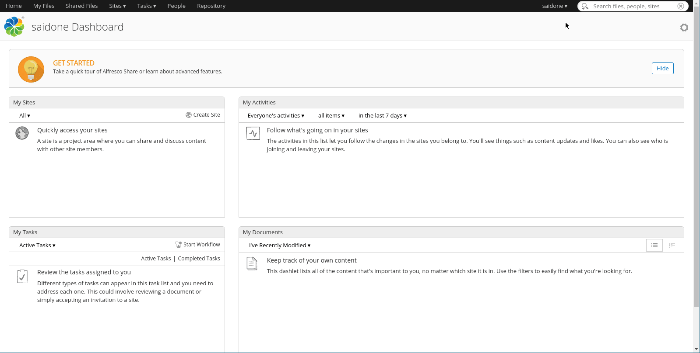The image size is (700, 353).
Task: Click the My Documents dashlet title
Action: pyautogui.click(x=263, y=232)
